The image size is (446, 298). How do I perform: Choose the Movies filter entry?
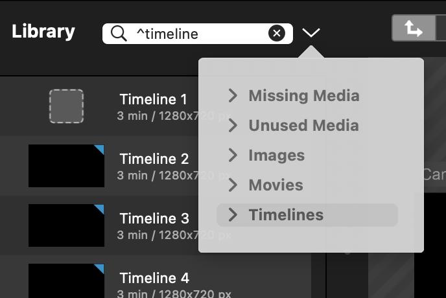(x=276, y=185)
